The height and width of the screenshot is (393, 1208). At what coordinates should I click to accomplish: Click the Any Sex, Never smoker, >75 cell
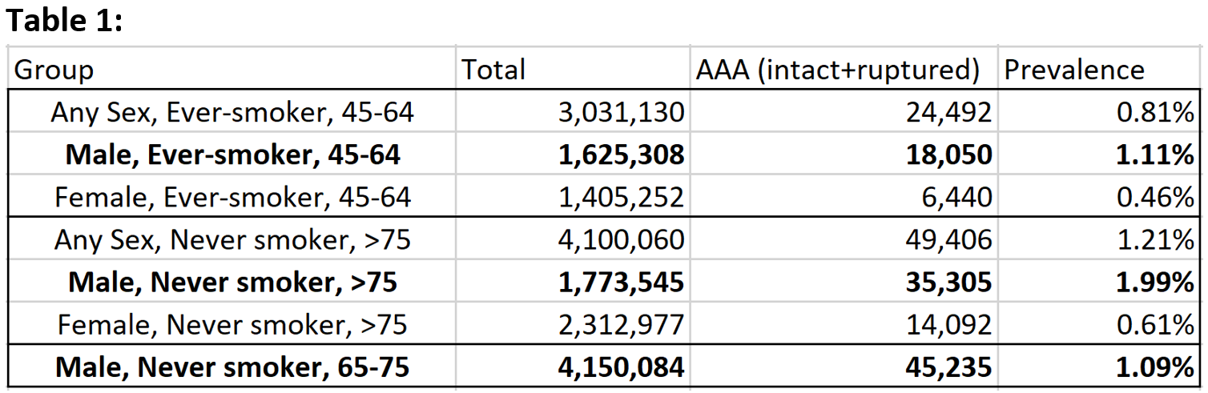[x=232, y=239]
